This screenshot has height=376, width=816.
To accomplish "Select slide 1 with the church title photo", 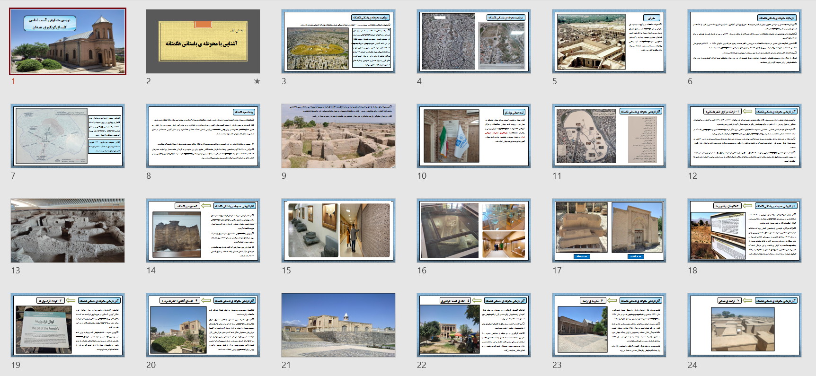I will (x=68, y=41).
